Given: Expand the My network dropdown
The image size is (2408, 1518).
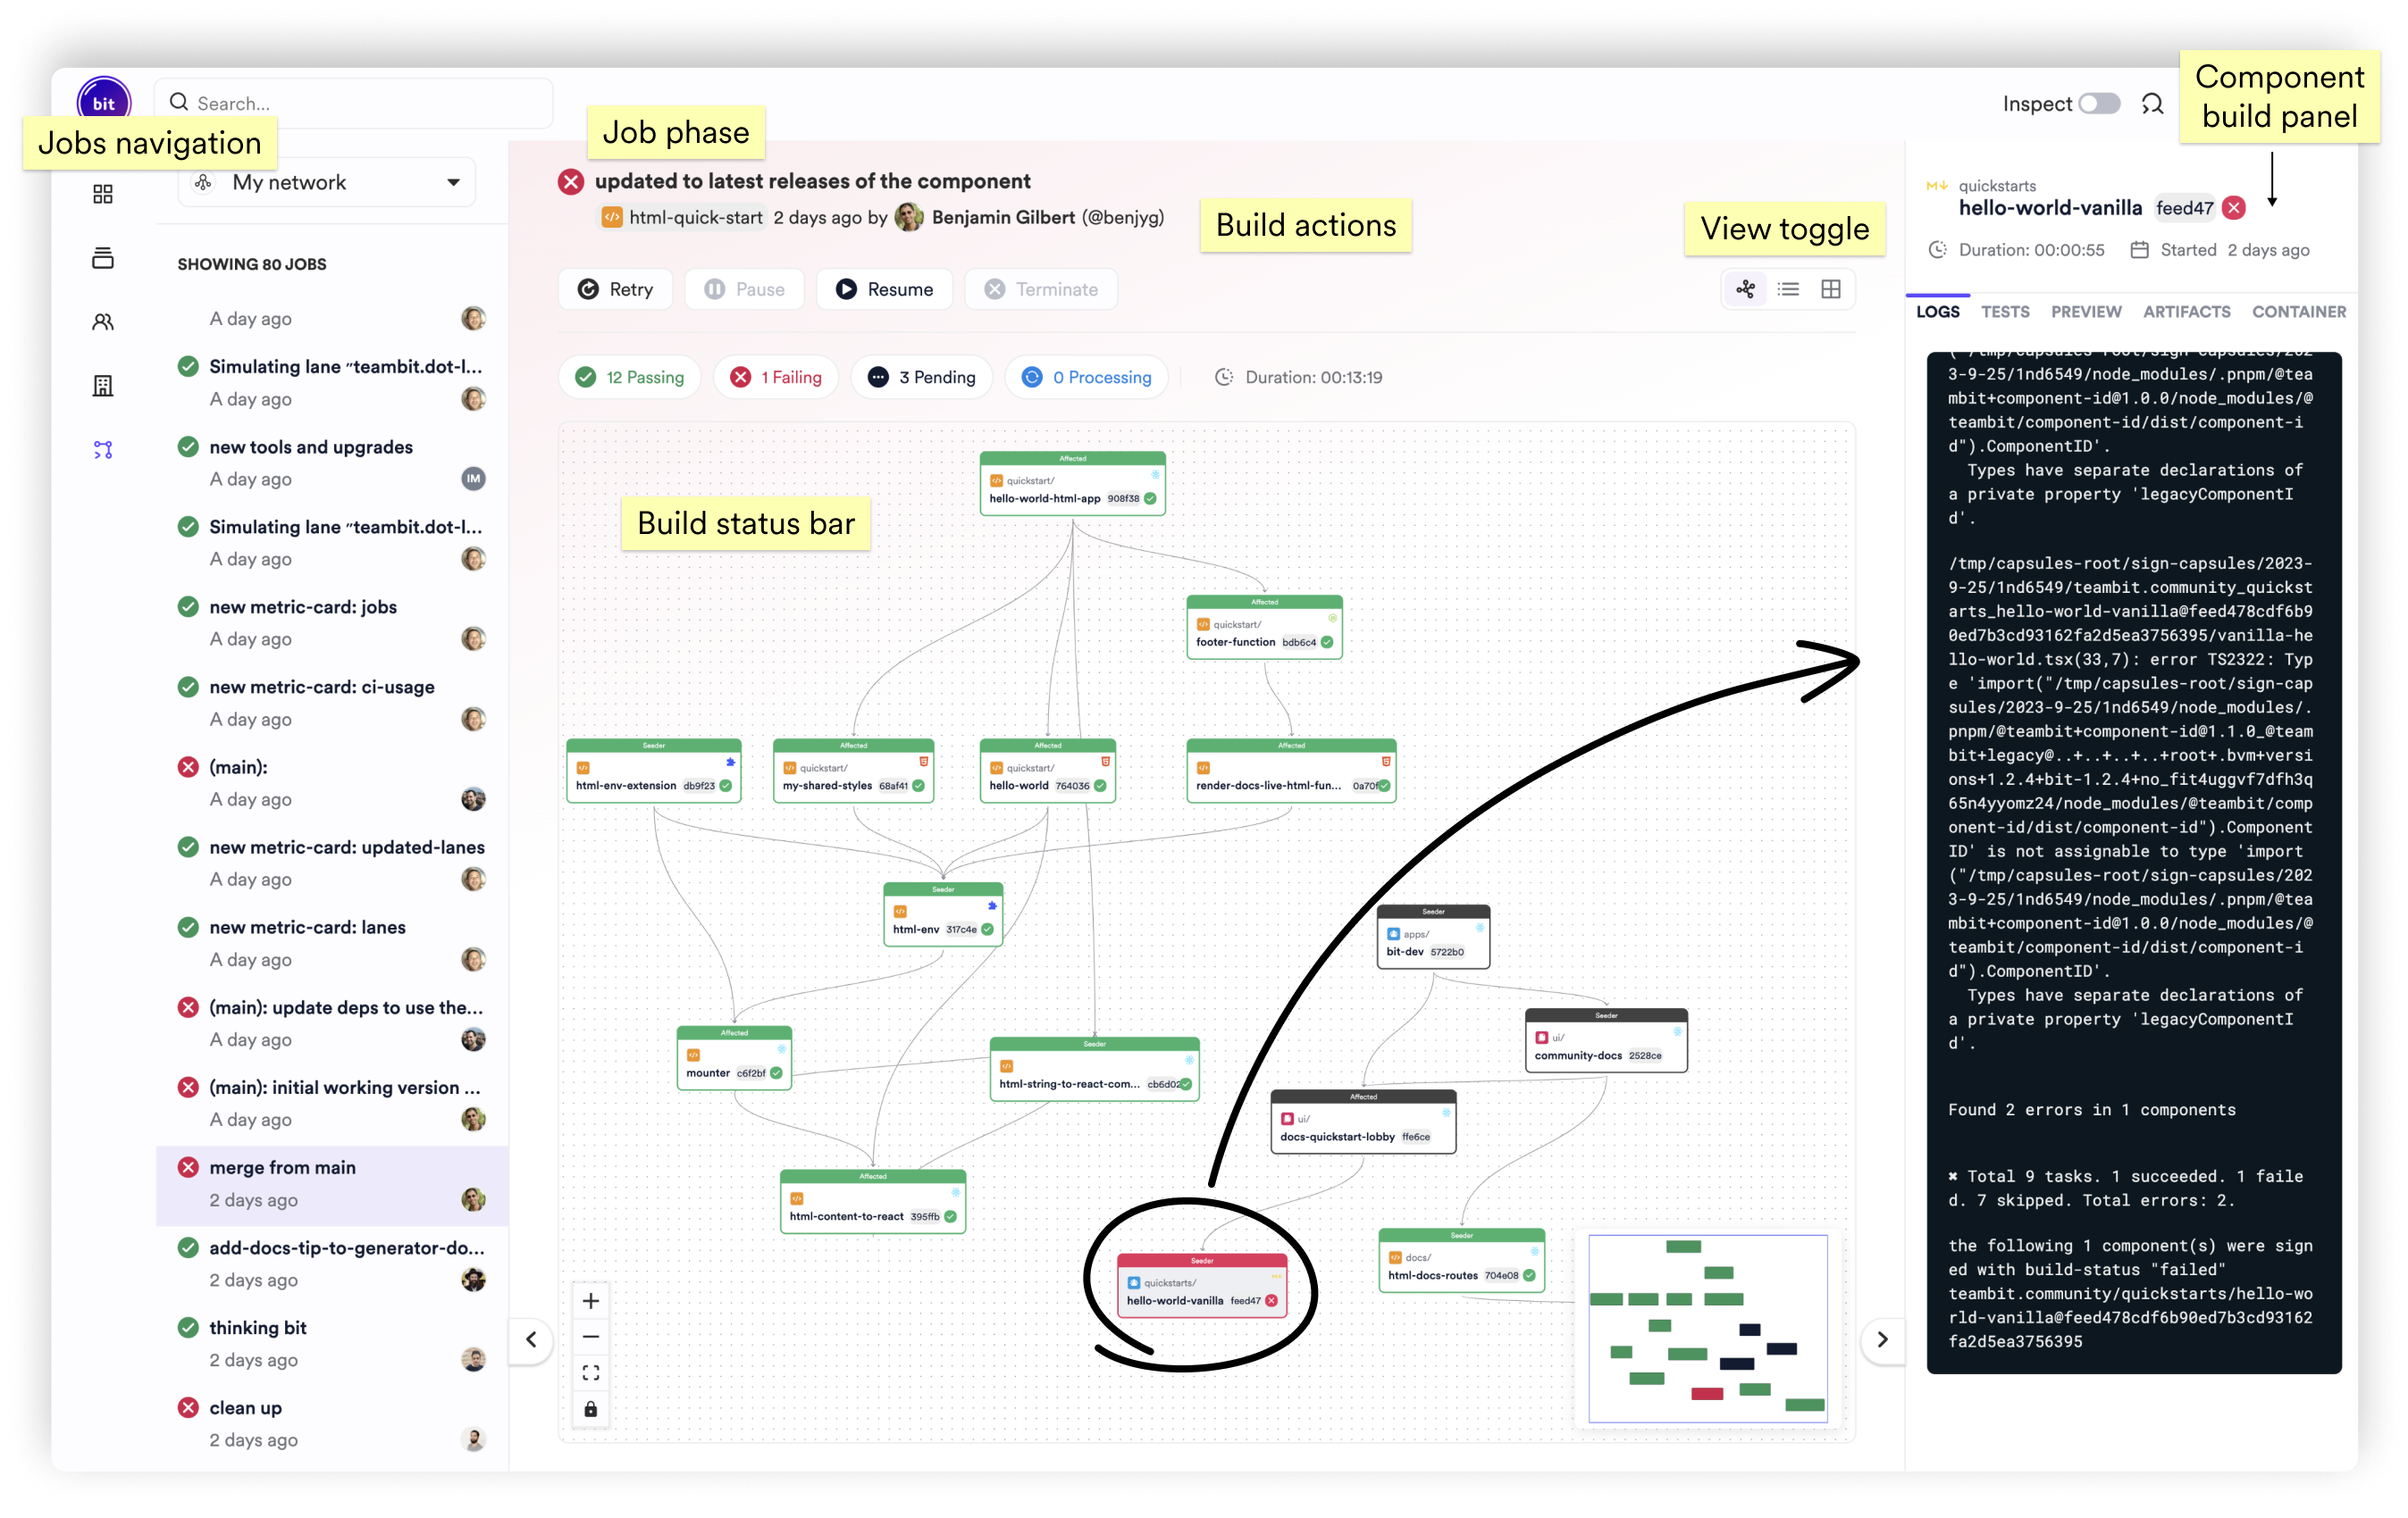Looking at the screenshot, I should click(327, 183).
